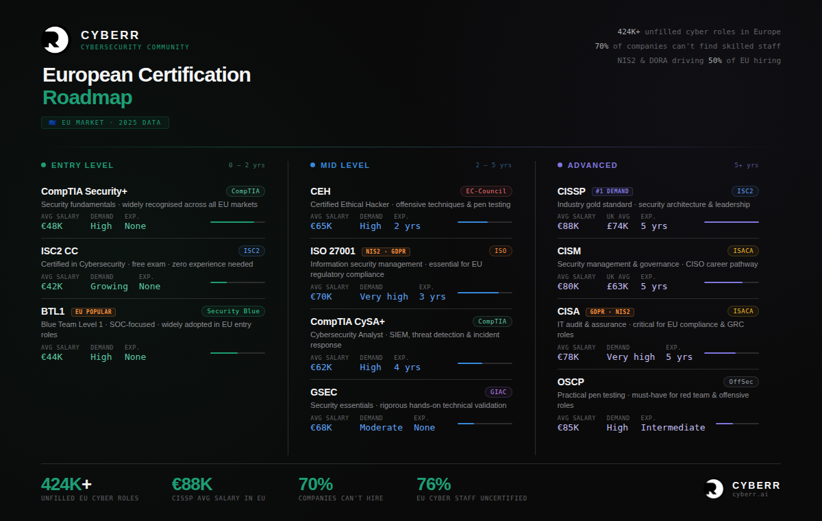Viewport: 822px width, 521px height.
Task: Click the OSCP certification title
Action: coord(571,382)
